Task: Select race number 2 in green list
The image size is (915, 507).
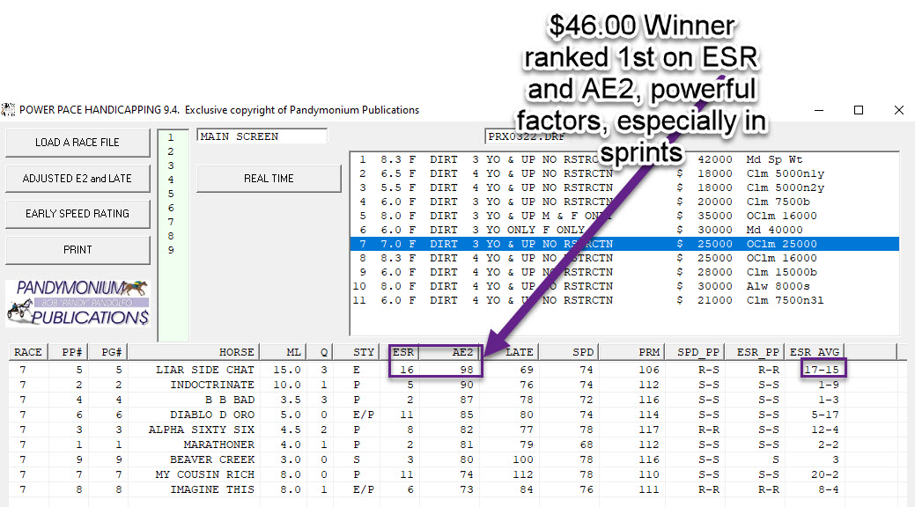Action: [170, 151]
